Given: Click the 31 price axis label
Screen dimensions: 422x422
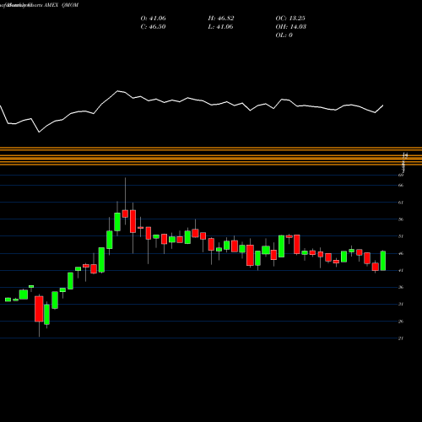Looking at the screenshot, I should pyautogui.click(x=401, y=304).
